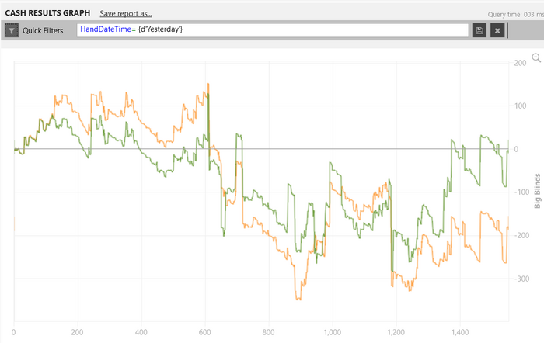The height and width of the screenshot is (343, 544).
Task: Click the -300 y-axis tick label
Action: tap(521, 279)
